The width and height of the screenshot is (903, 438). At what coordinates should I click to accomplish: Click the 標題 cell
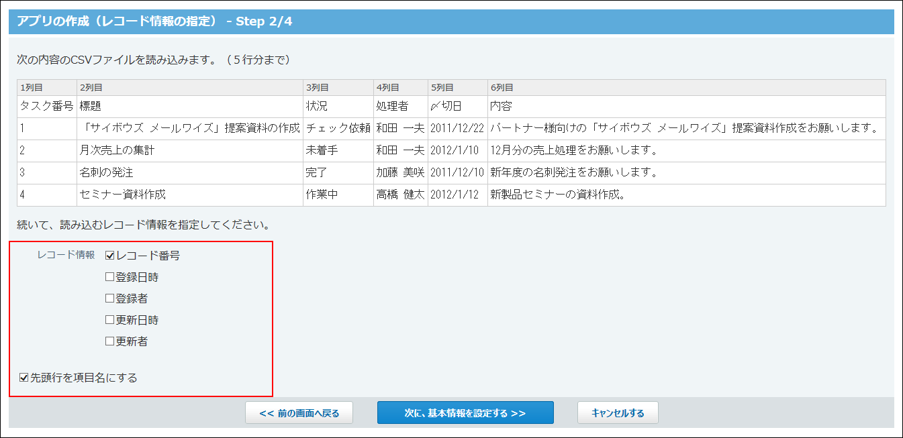coord(190,106)
